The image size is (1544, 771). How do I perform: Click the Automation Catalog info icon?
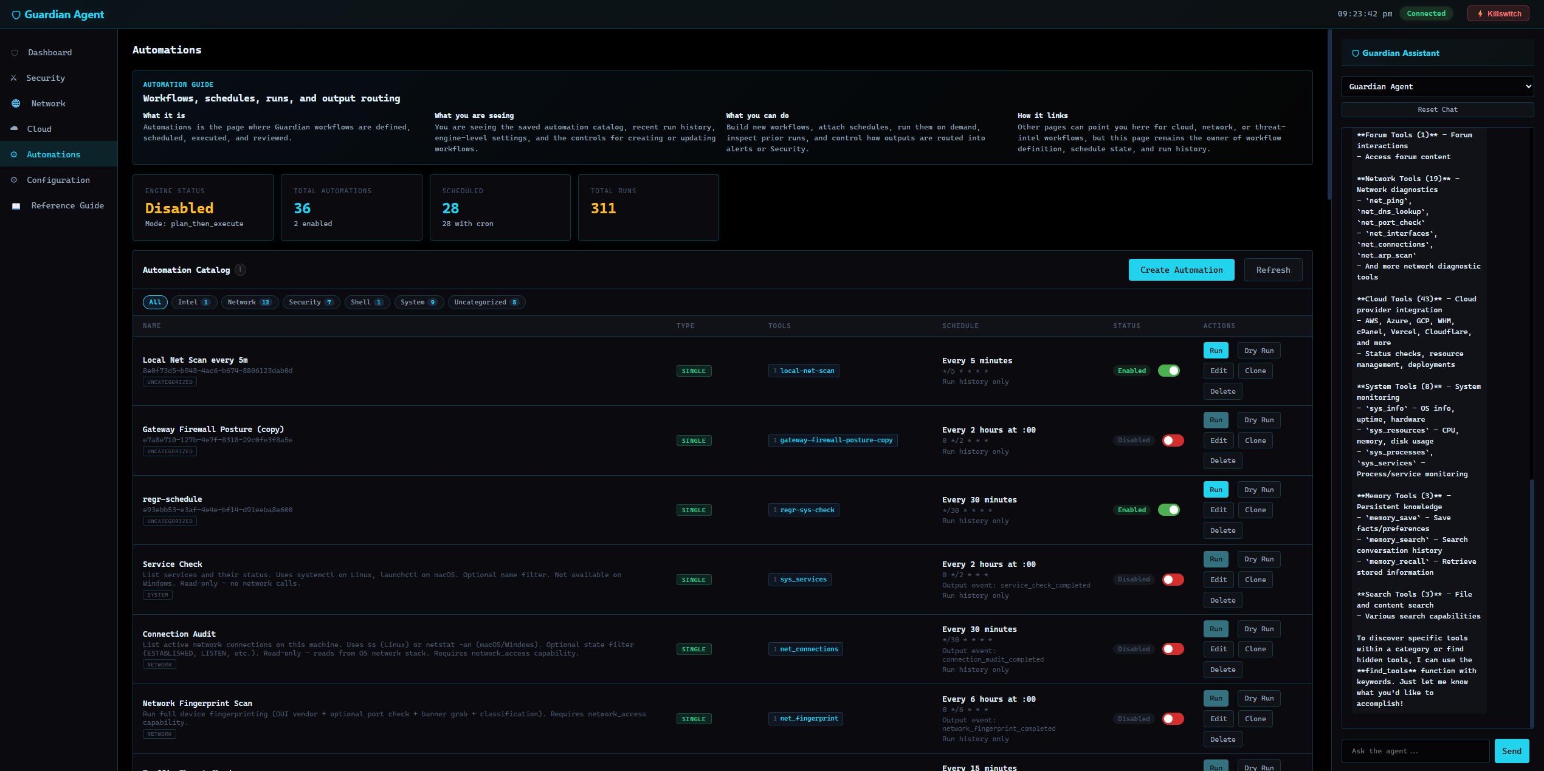pyautogui.click(x=241, y=270)
